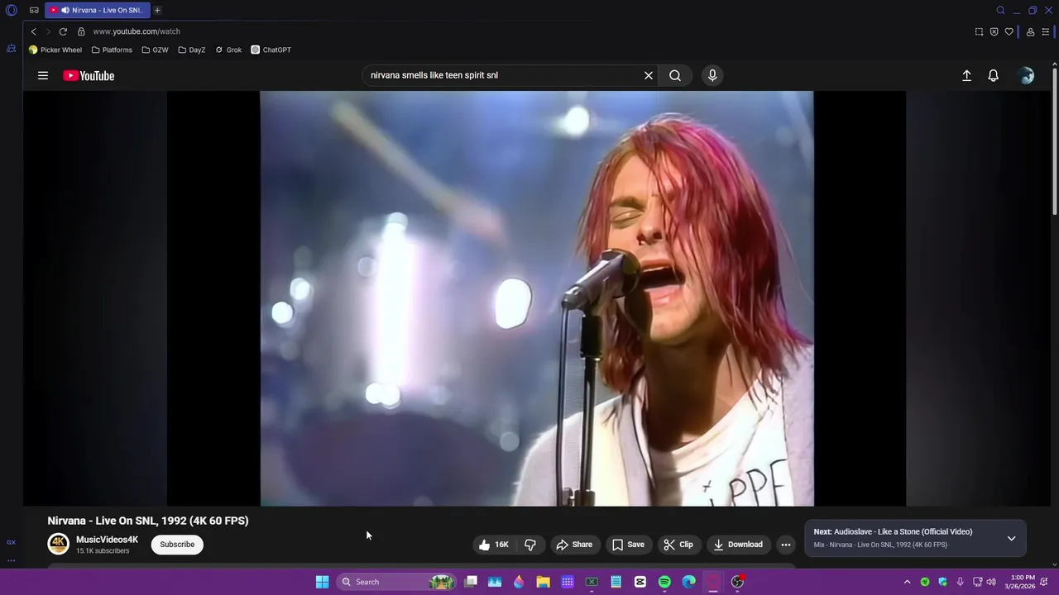Add page to bookmarks with heart icon

point(1009,31)
